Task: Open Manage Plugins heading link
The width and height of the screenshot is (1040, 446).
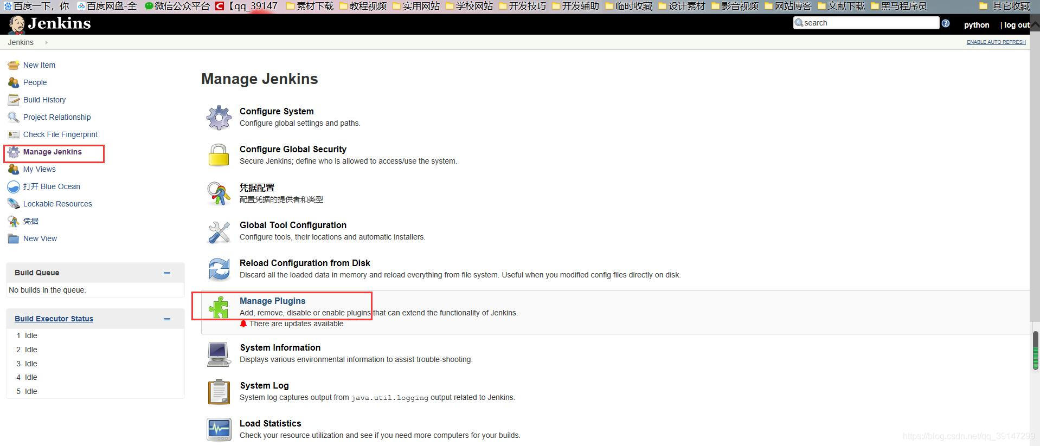Action: pos(272,301)
